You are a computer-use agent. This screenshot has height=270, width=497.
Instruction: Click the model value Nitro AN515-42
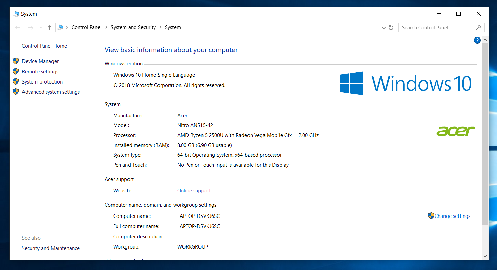click(195, 125)
